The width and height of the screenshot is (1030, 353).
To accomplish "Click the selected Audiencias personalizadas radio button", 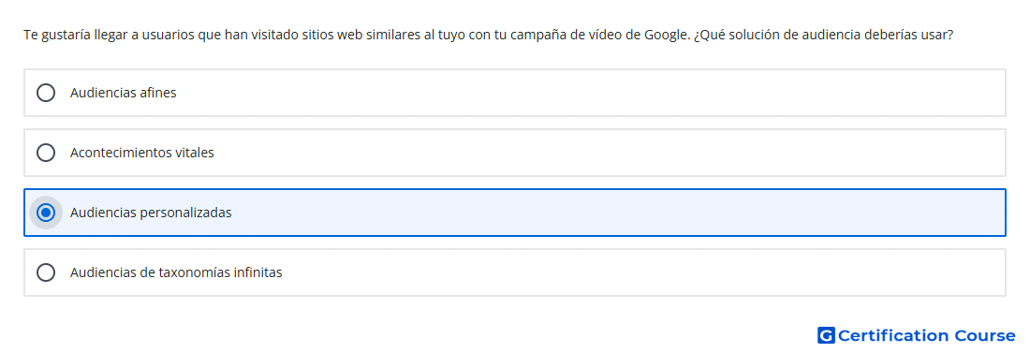I will (46, 213).
